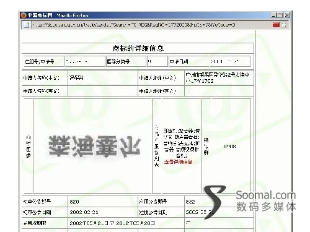The width and height of the screenshot is (310, 232).
Task: Click the Firefox logo in the title bar
Action: point(24,15)
